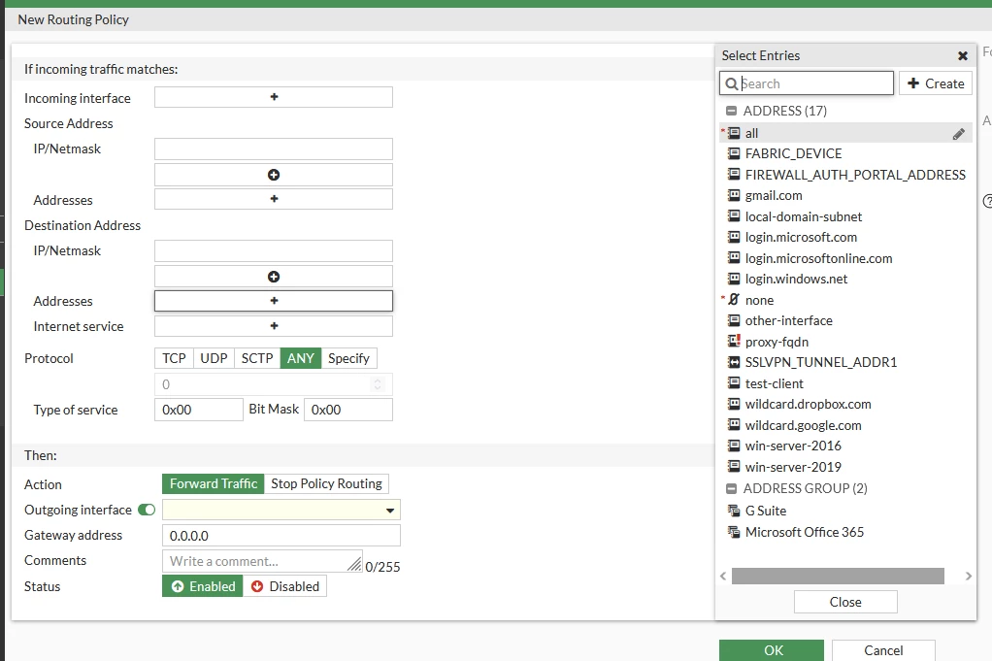Screen dimensions: 992x661
Task: Click the edit pencil icon for 'all'
Action: point(958,134)
